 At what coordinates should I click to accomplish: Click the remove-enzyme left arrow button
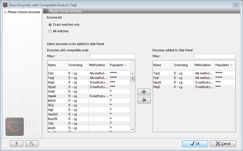tap(144, 100)
